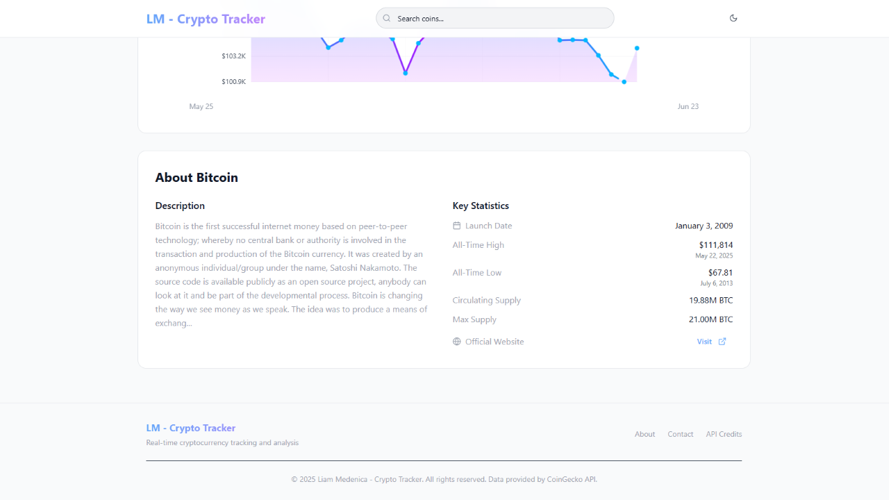Select the lowest chart data point near $100.9K
This screenshot has height=500, width=889.
(624, 82)
